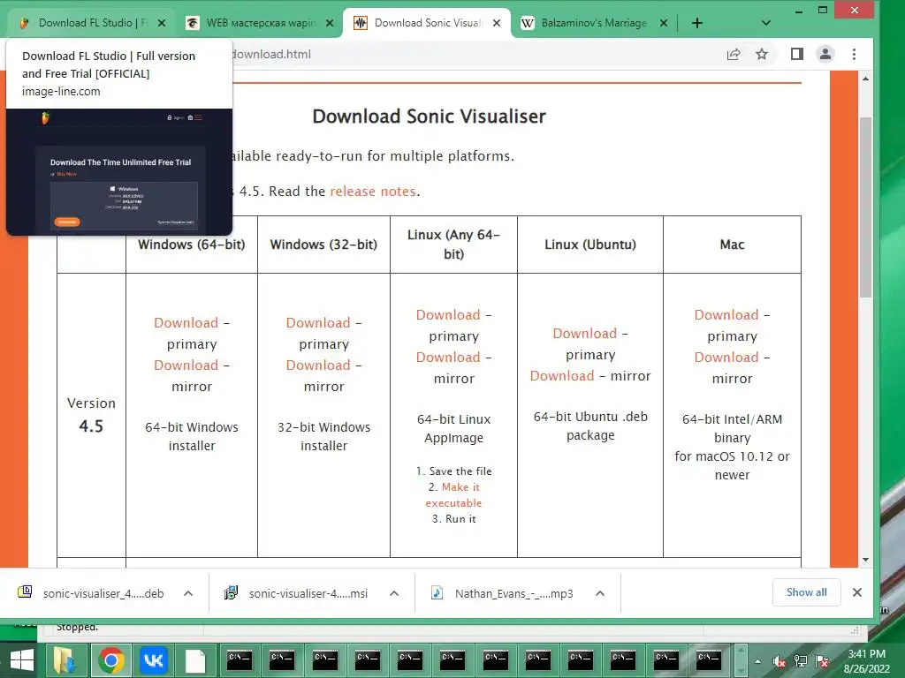Click the share page icon
The height and width of the screenshot is (678, 905).
coord(734,54)
